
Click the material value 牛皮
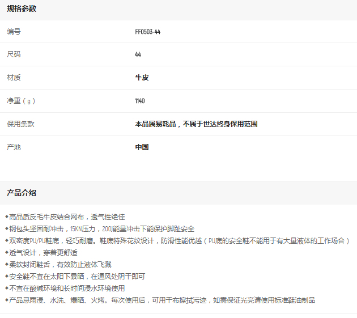pos(142,78)
